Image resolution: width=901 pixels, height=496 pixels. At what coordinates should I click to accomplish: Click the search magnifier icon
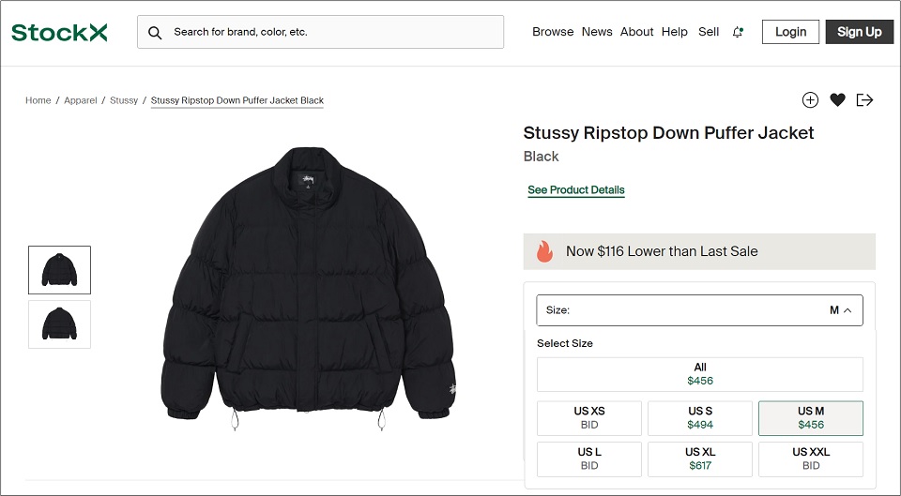[155, 33]
